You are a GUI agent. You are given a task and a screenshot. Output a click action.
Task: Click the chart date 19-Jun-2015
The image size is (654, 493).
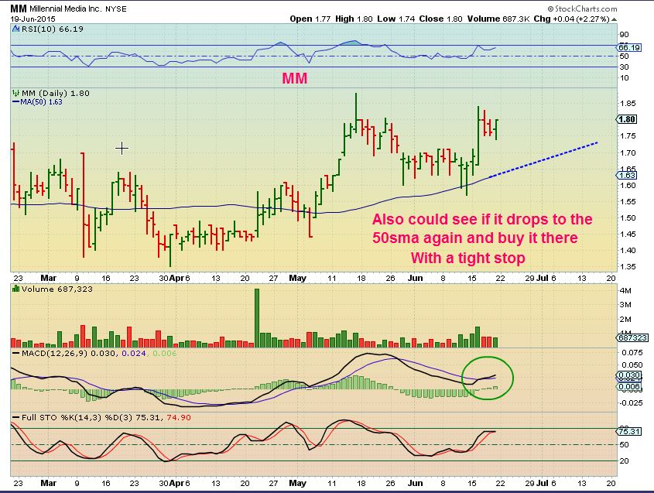tap(33, 19)
